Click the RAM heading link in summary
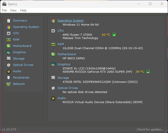The height and width of the screenshot is (133, 168). (x=61, y=44)
